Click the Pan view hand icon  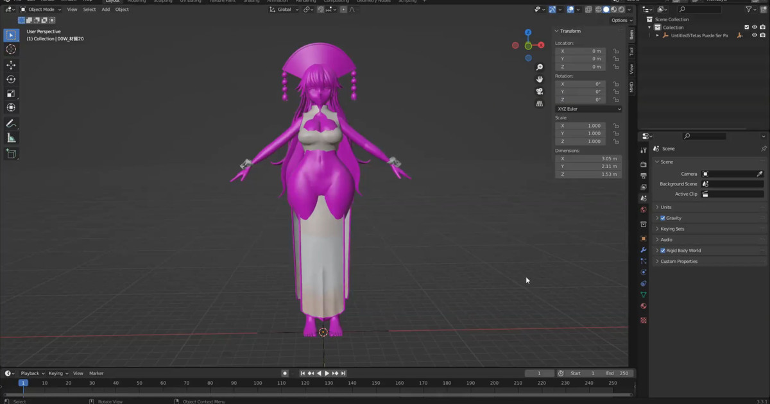click(540, 79)
